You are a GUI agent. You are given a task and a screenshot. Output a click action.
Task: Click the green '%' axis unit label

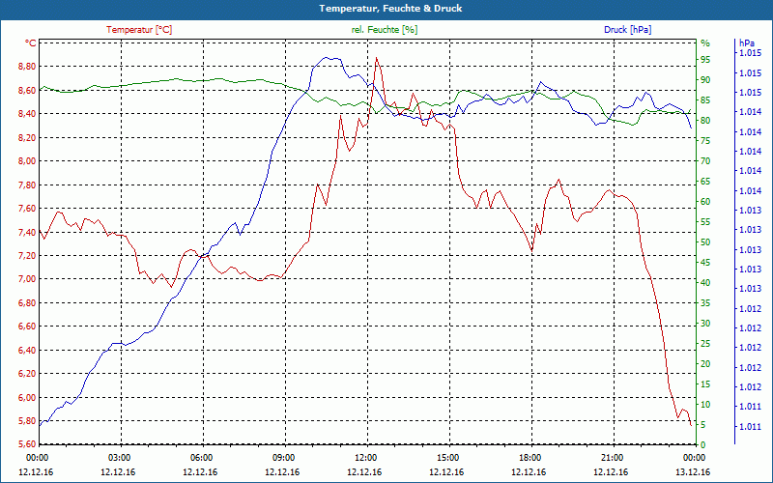tap(705, 43)
